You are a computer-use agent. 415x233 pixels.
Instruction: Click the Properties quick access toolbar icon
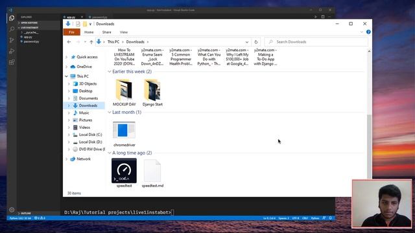78,24
